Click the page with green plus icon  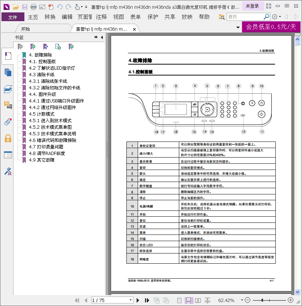[x=58, y=47]
